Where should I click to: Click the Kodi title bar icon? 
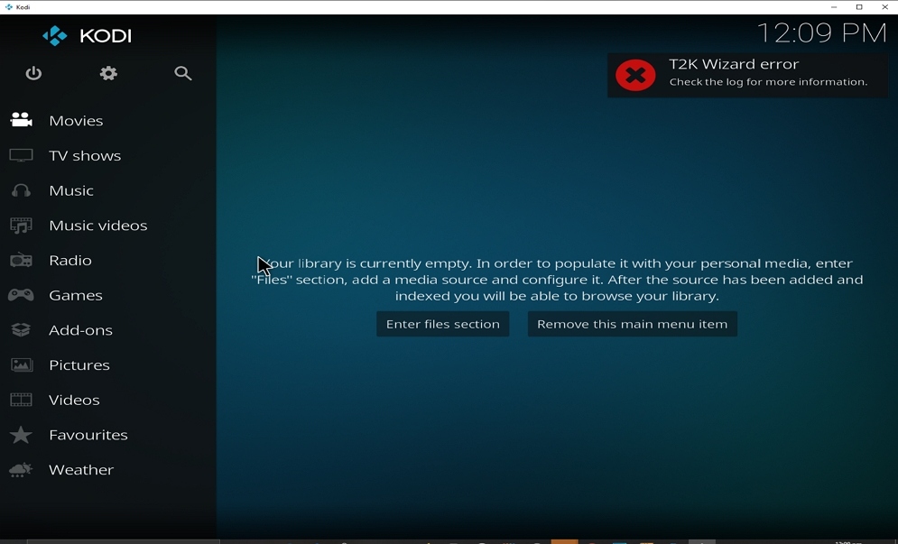point(9,7)
